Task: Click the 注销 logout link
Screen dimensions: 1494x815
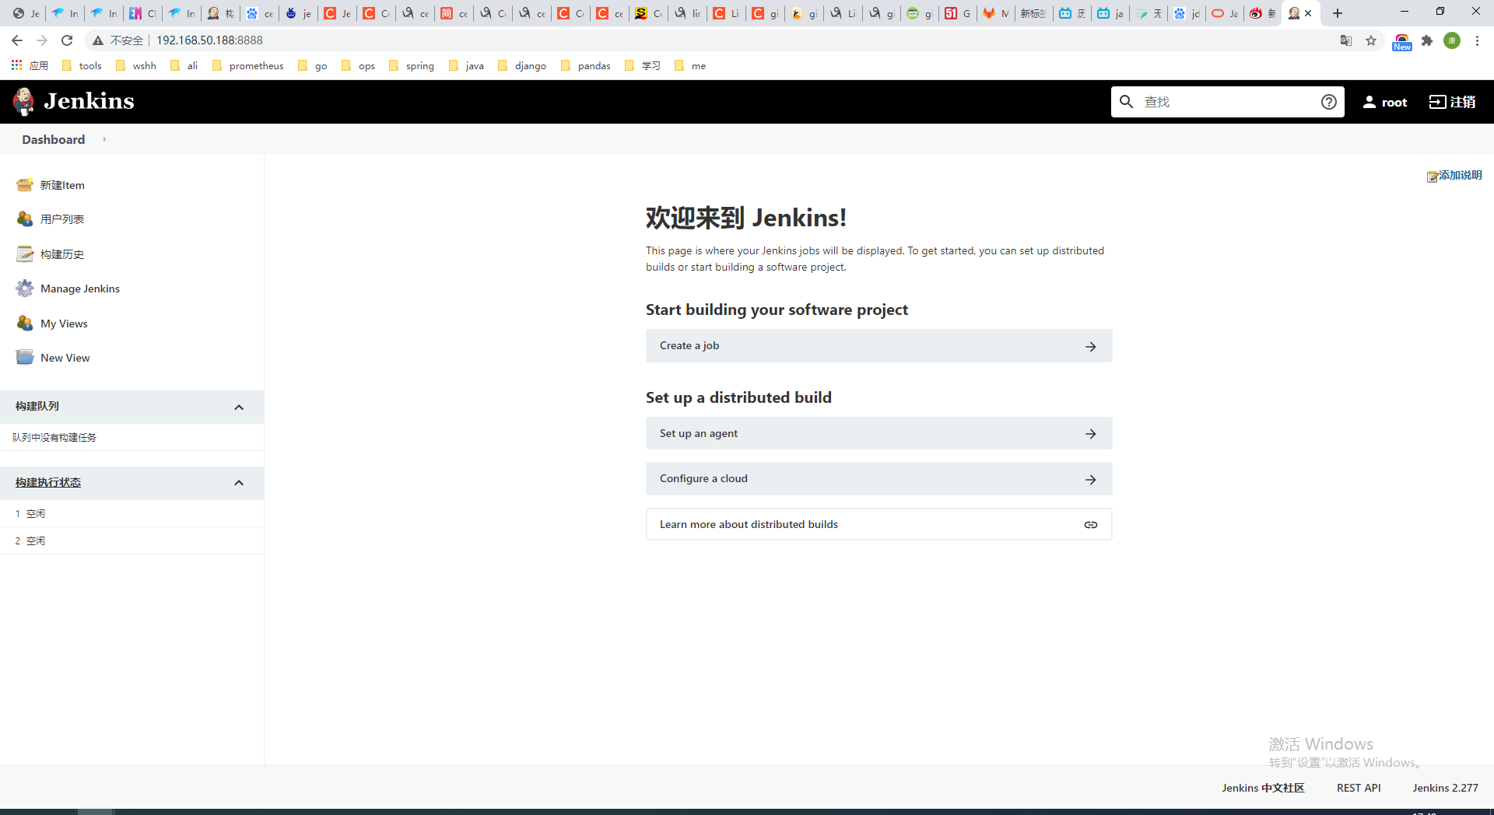Action: [1463, 102]
